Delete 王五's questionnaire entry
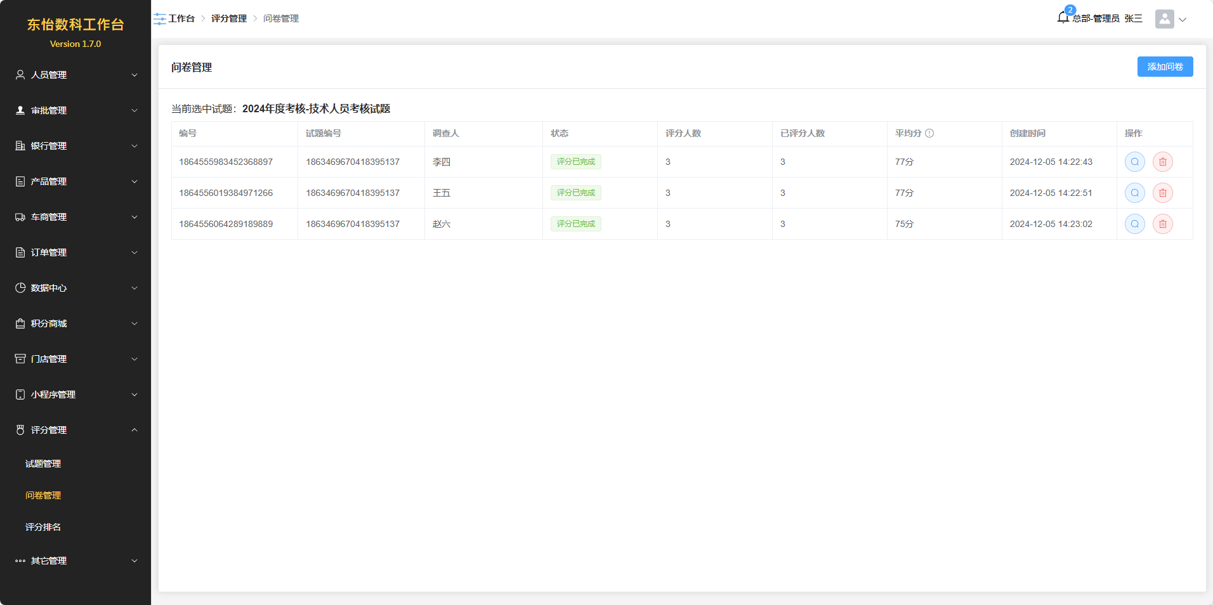This screenshot has width=1213, height=605. click(x=1162, y=193)
